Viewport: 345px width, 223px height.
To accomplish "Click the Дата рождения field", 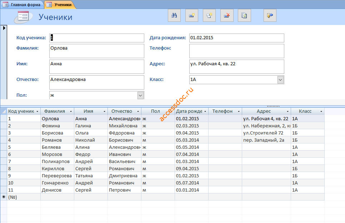I will point(237,38).
